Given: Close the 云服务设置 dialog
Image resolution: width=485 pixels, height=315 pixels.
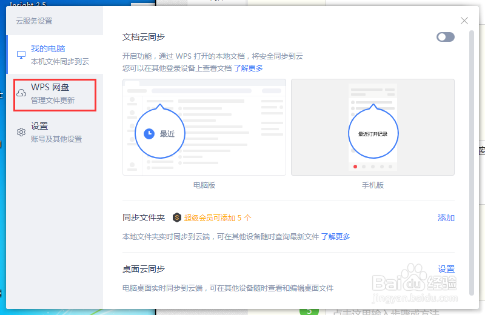Looking at the screenshot, I should coord(464,21).
